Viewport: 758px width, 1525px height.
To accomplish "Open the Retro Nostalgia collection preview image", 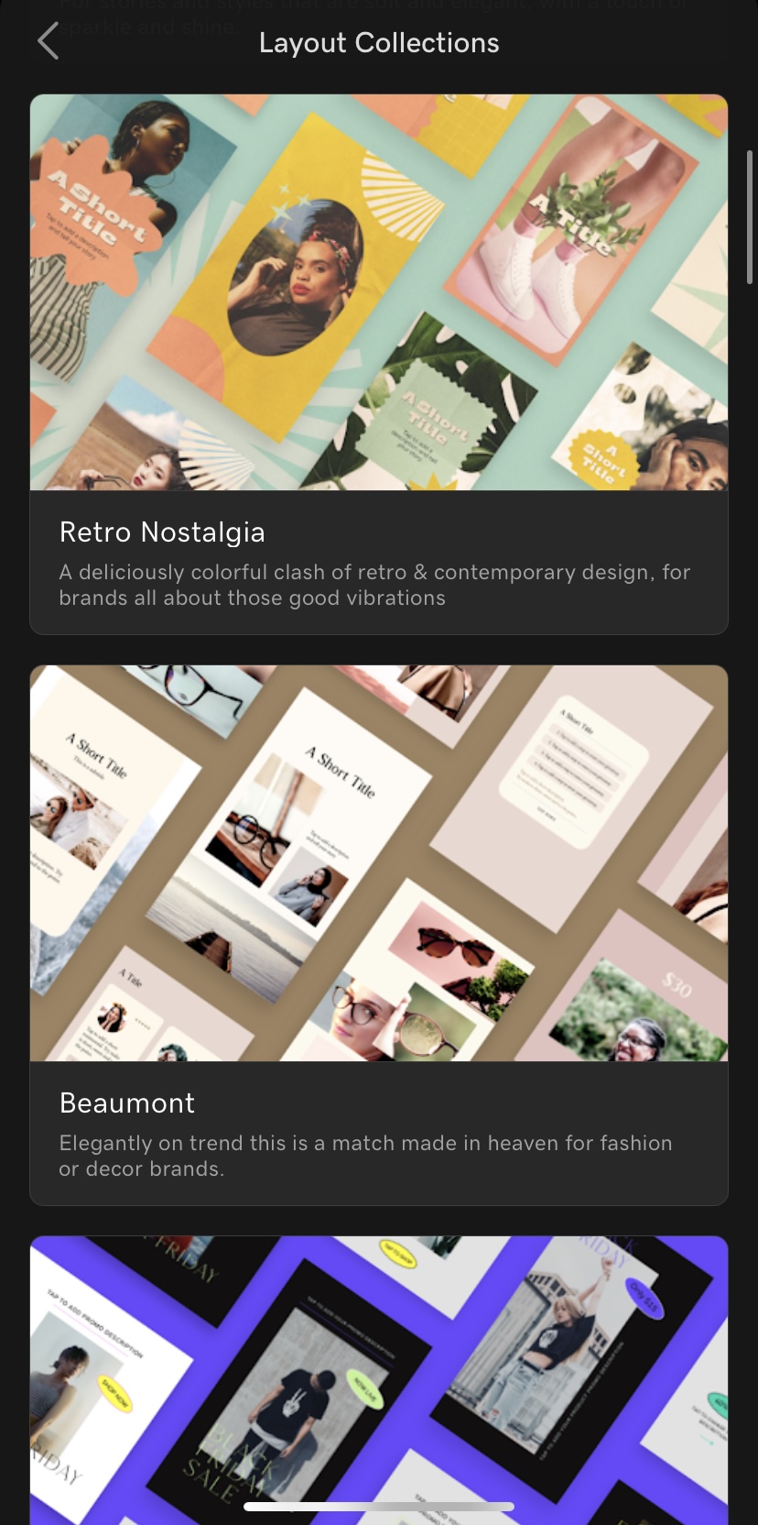I will (x=379, y=292).
